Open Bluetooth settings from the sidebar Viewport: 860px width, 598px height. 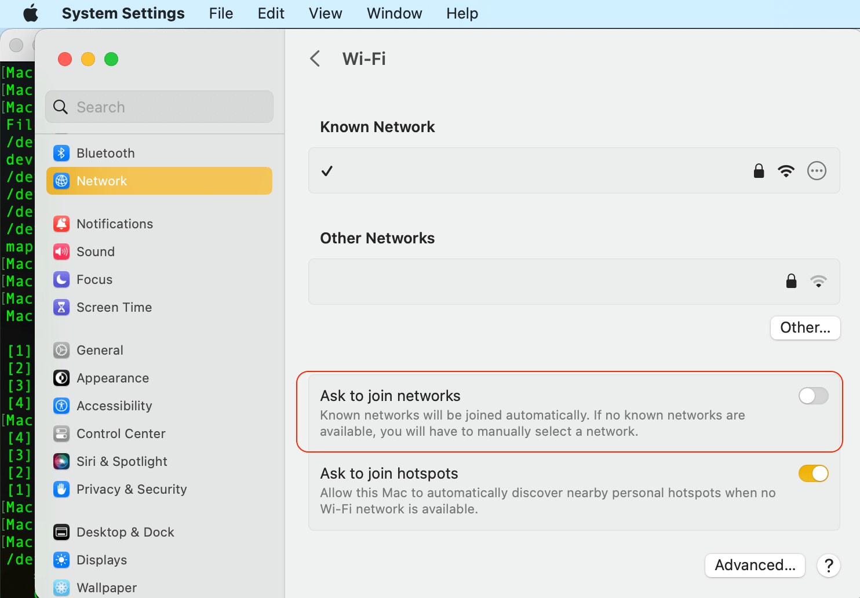click(103, 153)
